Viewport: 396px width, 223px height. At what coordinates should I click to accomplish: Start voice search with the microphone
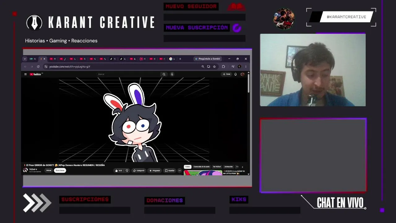tap(172, 74)
